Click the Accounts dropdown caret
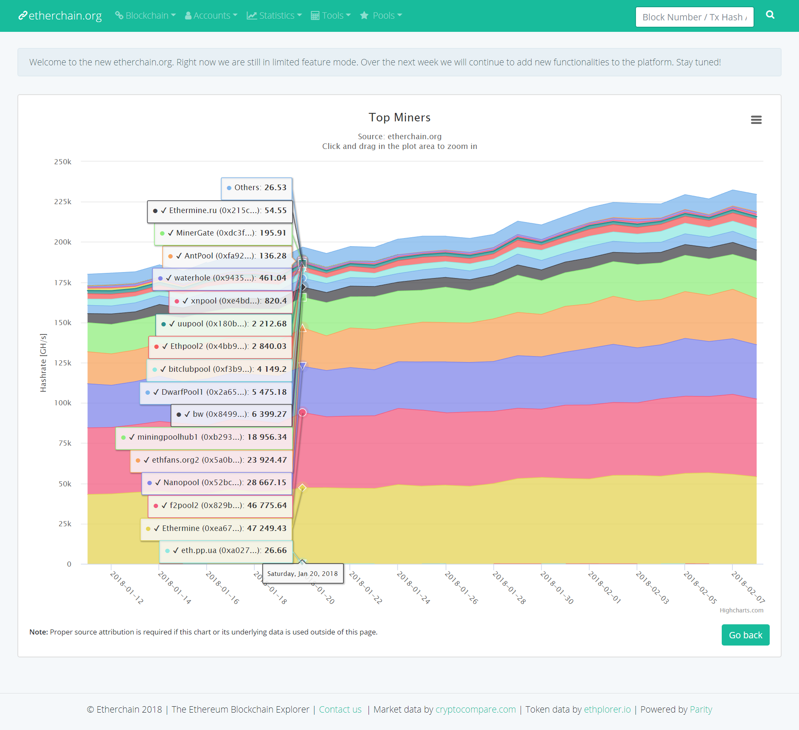Viewport: 799px width, 730px height. click(x=235, y=15)
